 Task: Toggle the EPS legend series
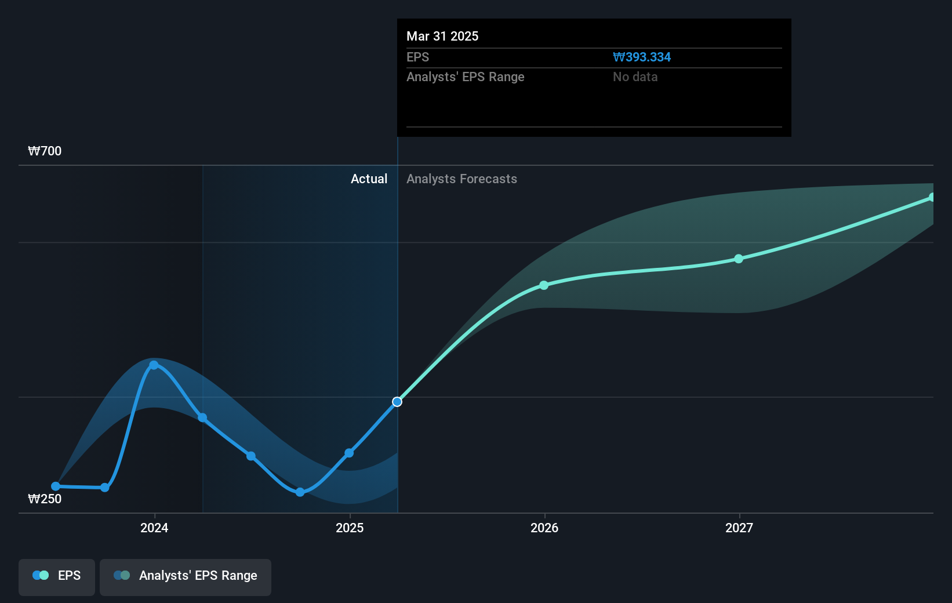[57, 577]
